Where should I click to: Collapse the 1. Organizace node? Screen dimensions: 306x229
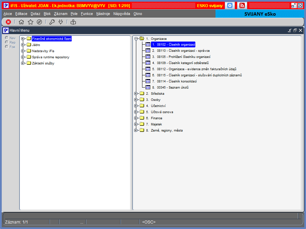(136, 39)
